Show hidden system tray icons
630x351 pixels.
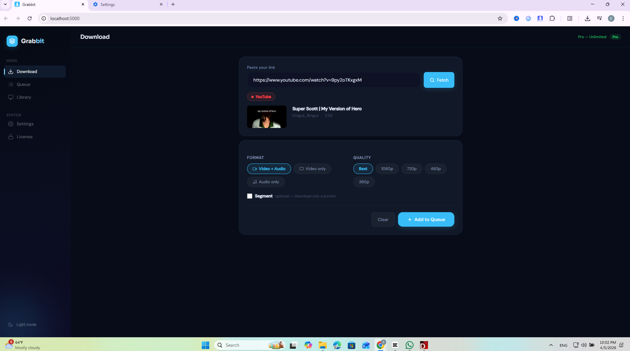point(551,345)
